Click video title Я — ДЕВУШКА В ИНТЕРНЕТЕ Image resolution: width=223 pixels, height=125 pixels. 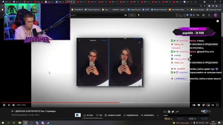(x=33, y=111)
